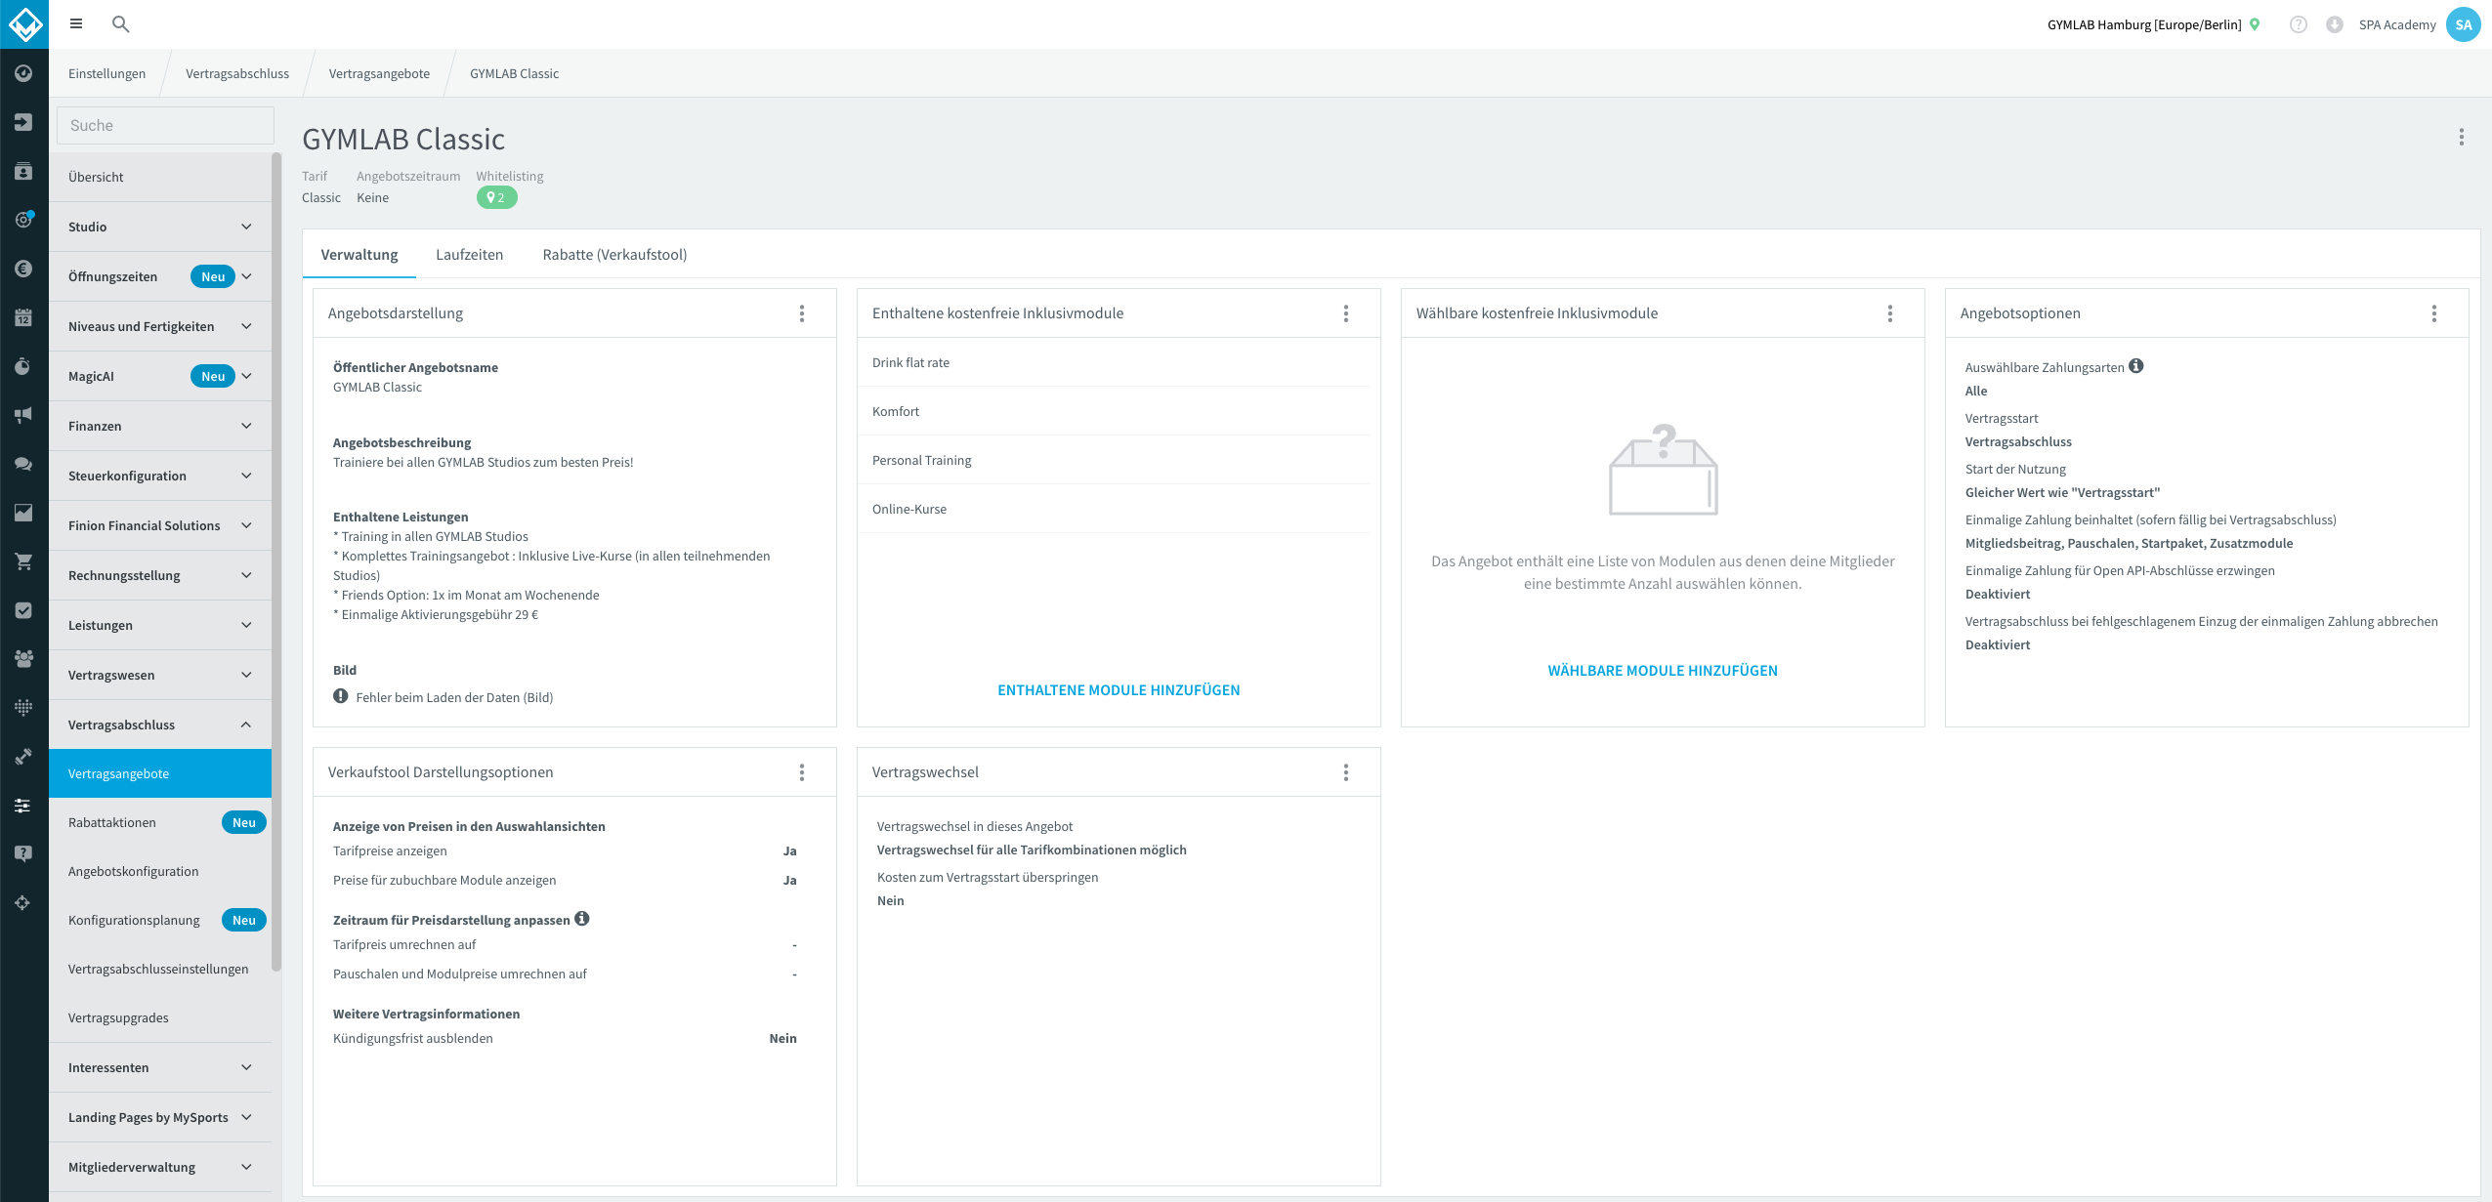This screenshot has width=2492, height=1202.
Task: Click the download arrow icon in header
Action: coord(2335,24)
